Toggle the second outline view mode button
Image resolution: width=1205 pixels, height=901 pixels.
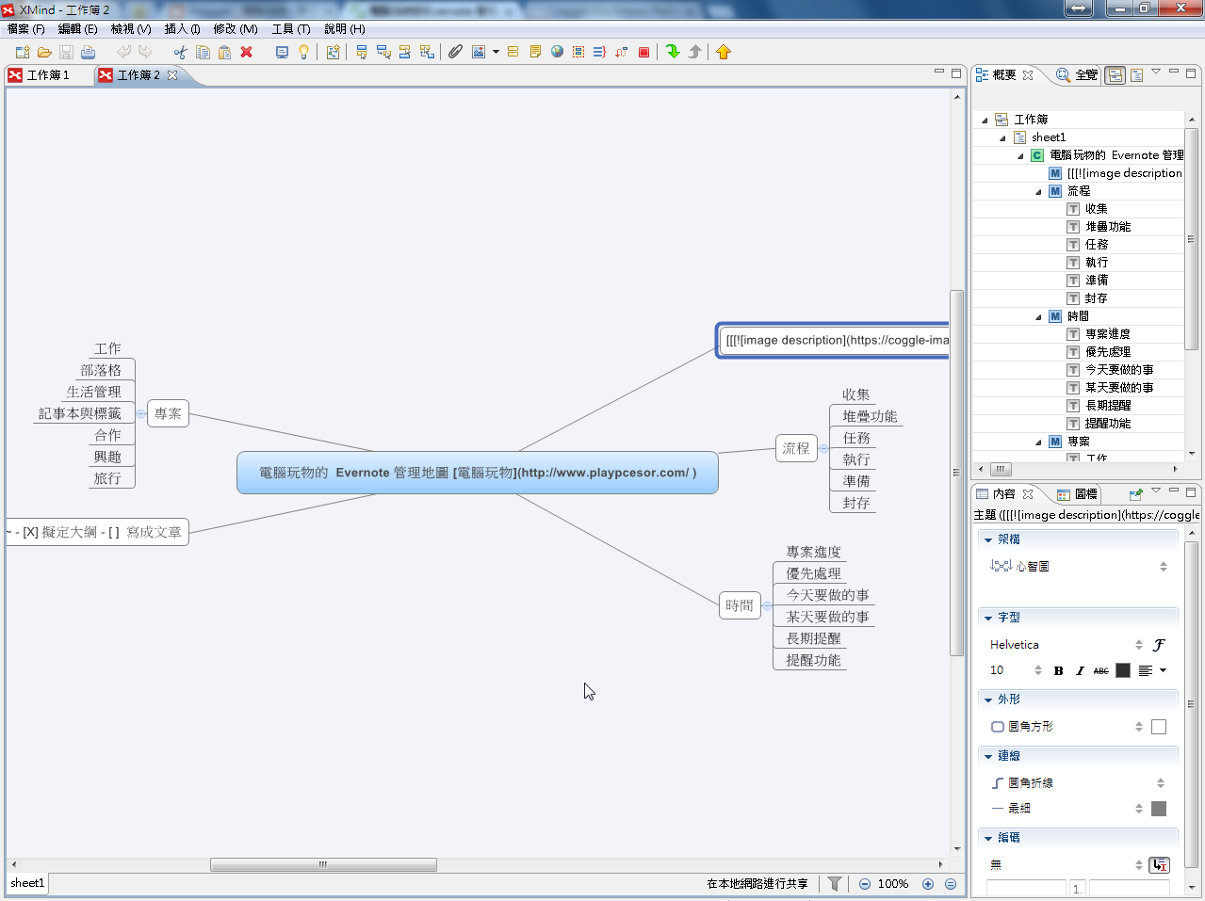tap(1136, 75)
